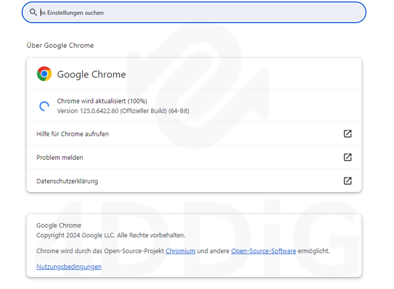Open the Nutzungsbedingungen link
This screenshot has height=289, width=394.
tap(69, 267)
